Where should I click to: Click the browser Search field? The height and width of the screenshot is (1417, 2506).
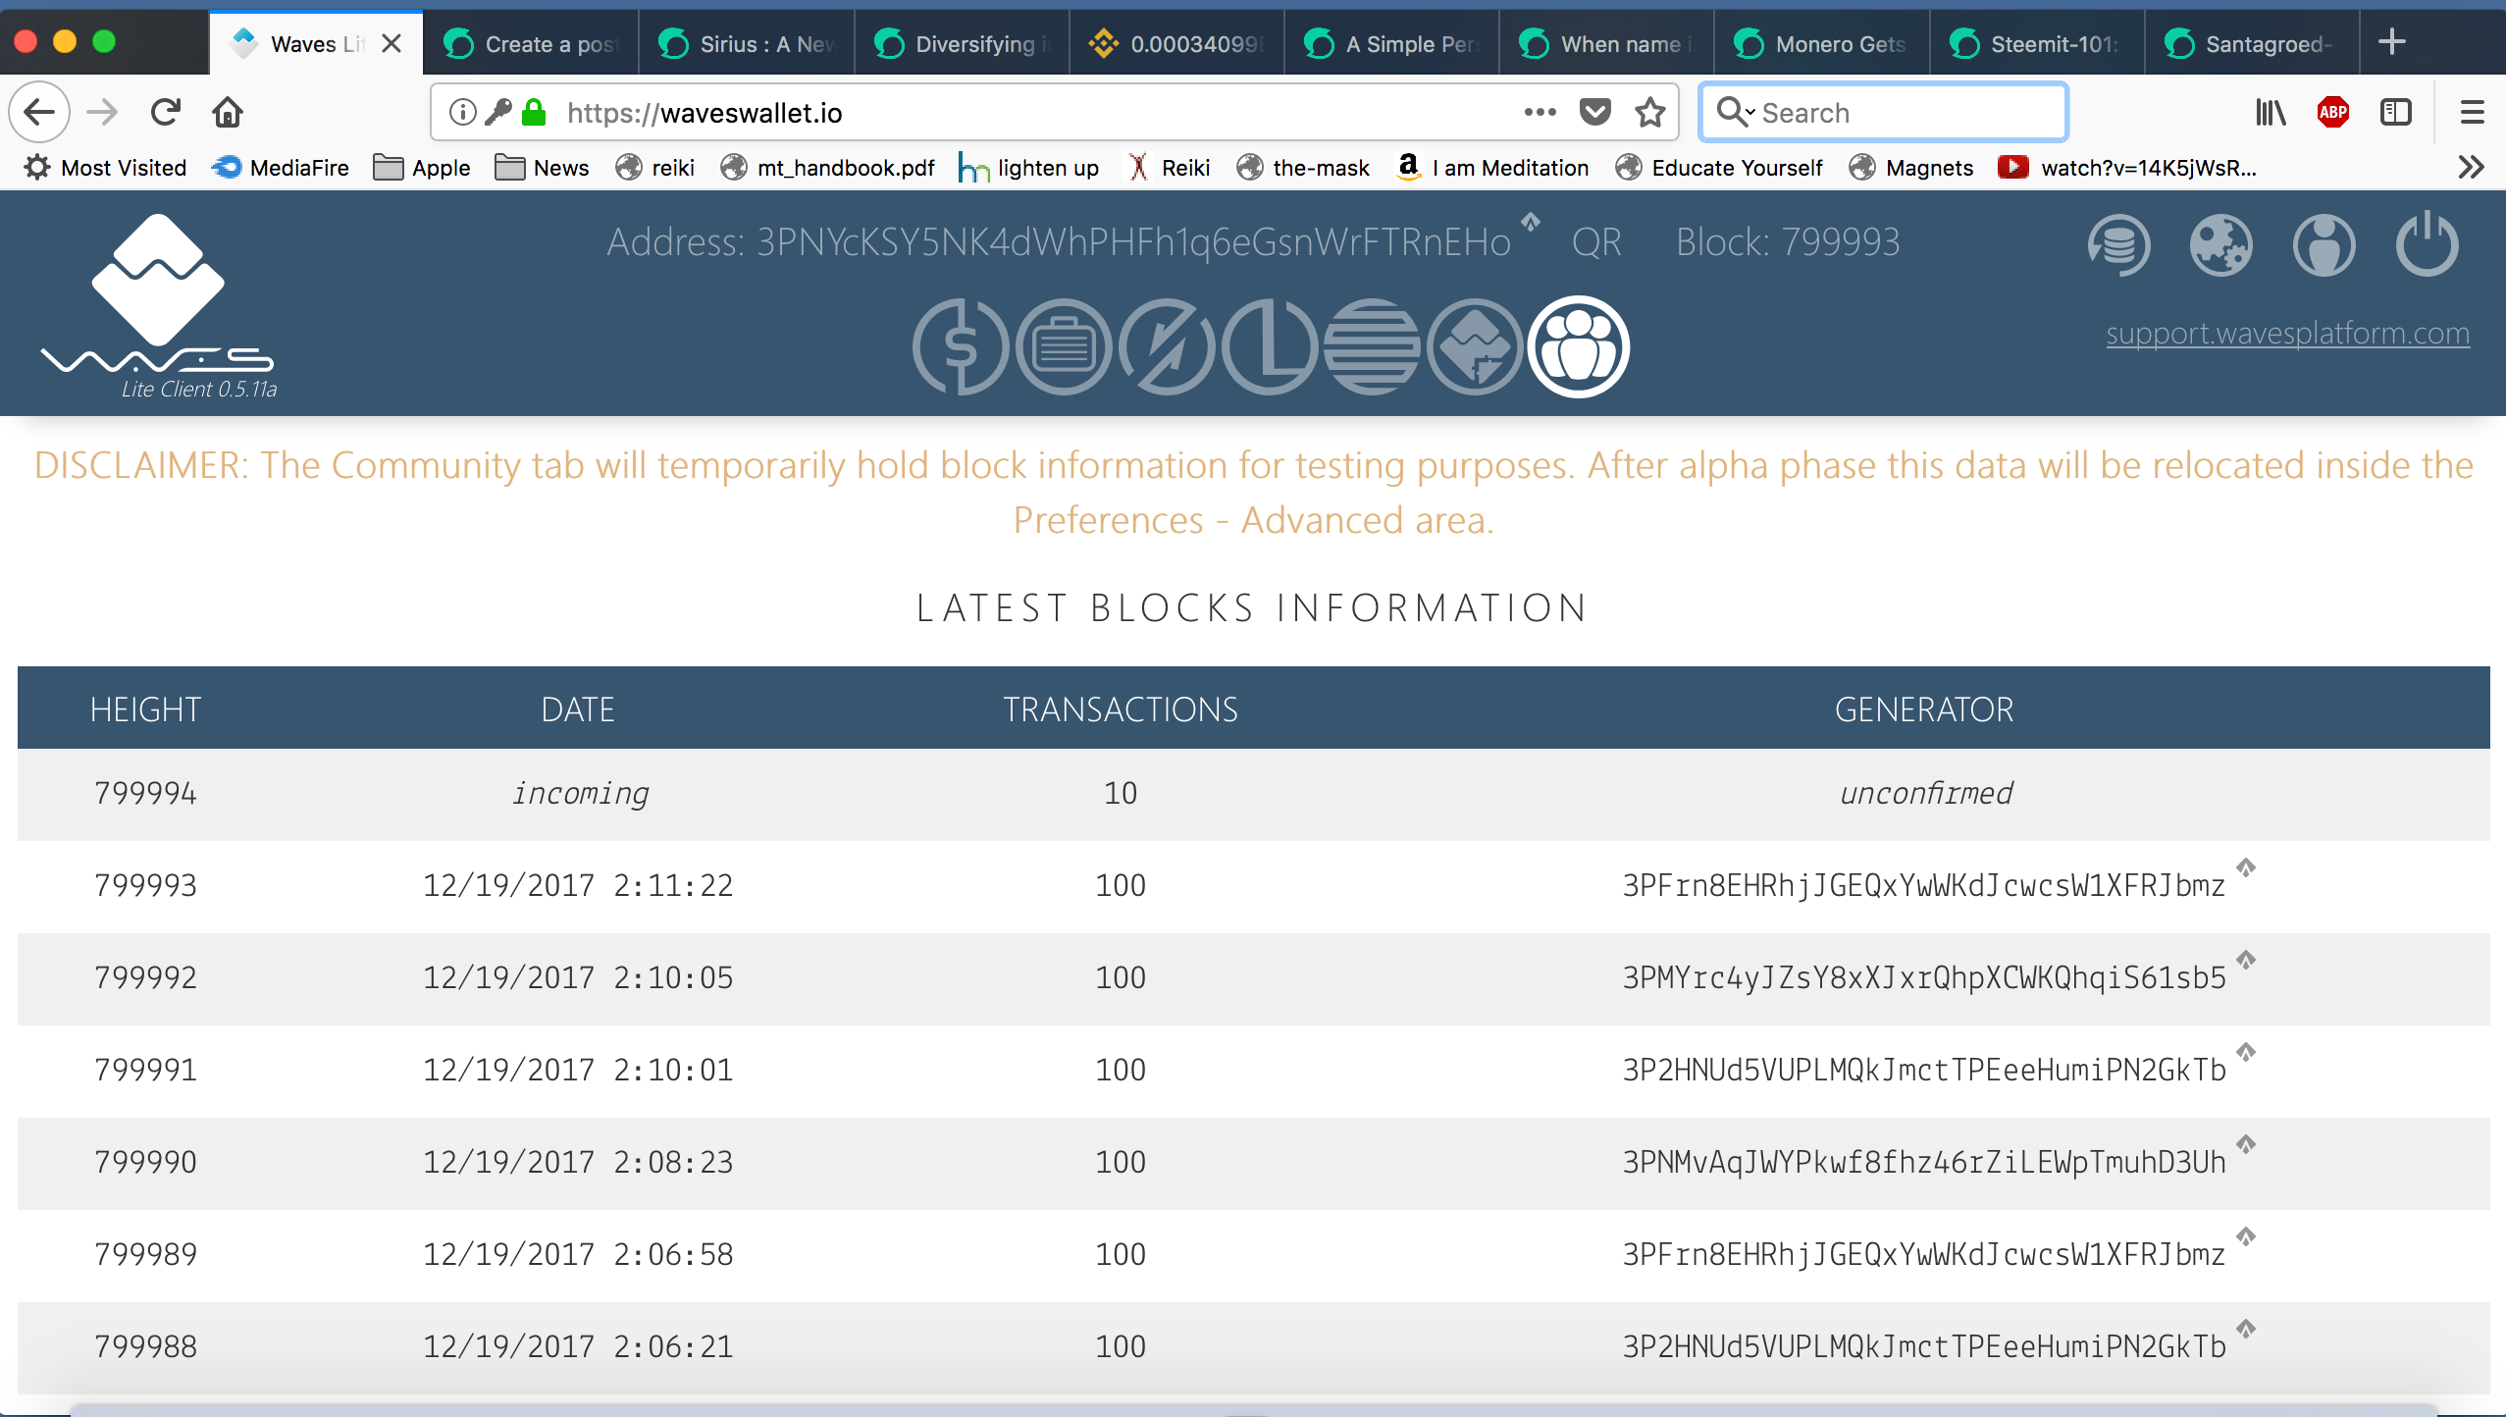click(x=1884, y=112)
